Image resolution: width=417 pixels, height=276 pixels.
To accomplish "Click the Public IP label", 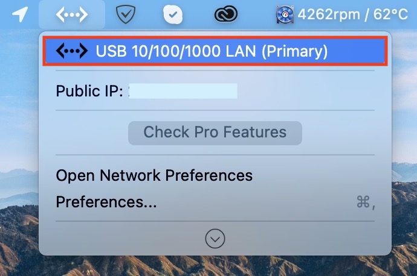I will click(89, 91).
